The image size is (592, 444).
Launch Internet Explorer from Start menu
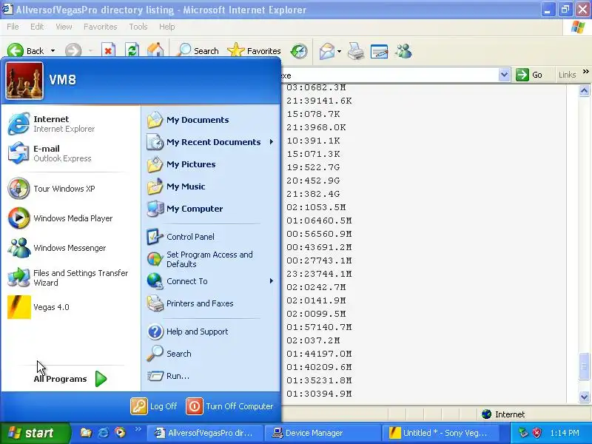click(x=71, y=124)
